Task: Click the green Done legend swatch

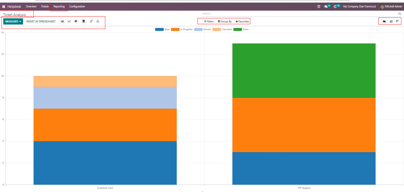Action: 237,30
